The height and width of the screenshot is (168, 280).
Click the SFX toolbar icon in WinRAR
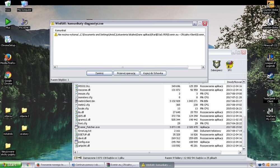coord(230,66)
